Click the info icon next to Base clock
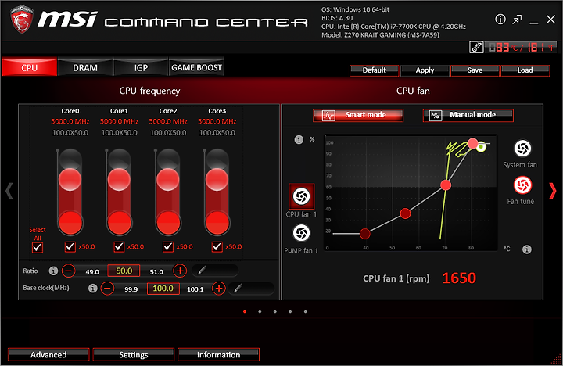This screenshot has width=563, height=366. pos(92,288)
